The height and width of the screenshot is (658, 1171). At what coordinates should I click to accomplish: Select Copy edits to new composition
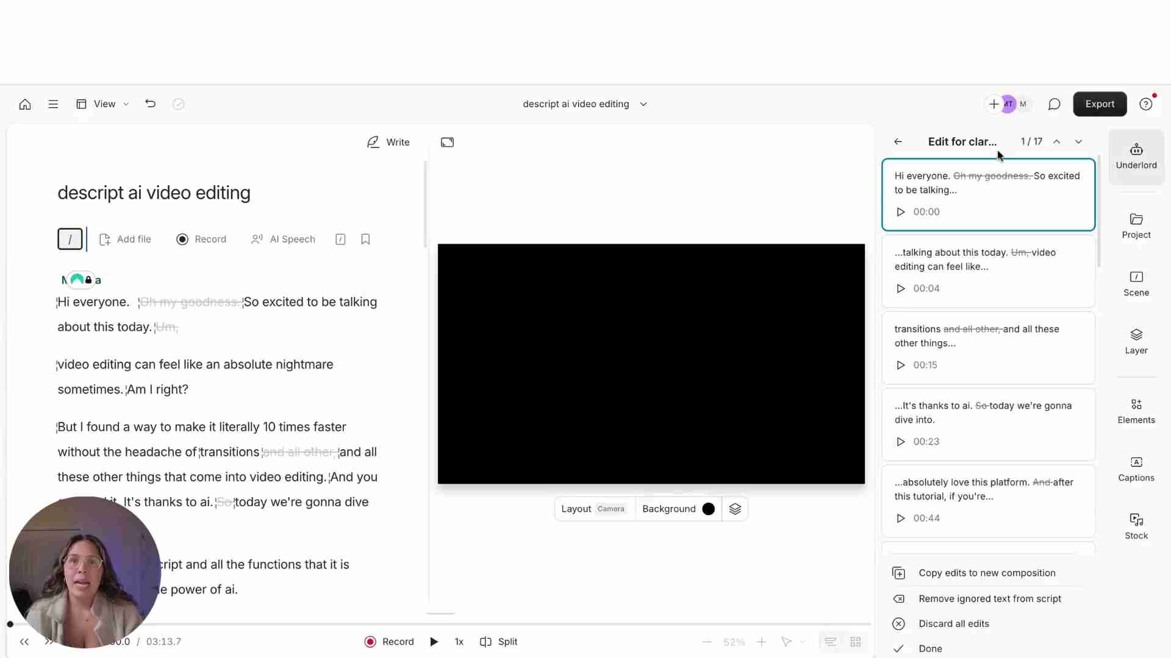986,573
